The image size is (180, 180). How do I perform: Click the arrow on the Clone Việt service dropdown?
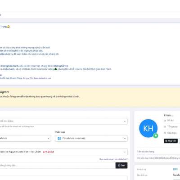125,152
